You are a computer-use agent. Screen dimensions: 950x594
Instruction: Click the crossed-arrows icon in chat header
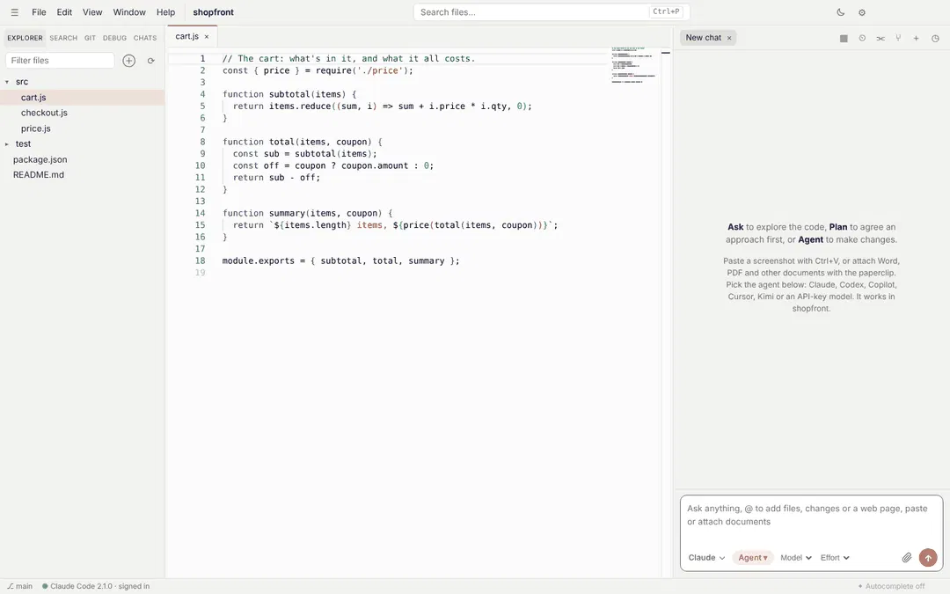pos(881,38)
